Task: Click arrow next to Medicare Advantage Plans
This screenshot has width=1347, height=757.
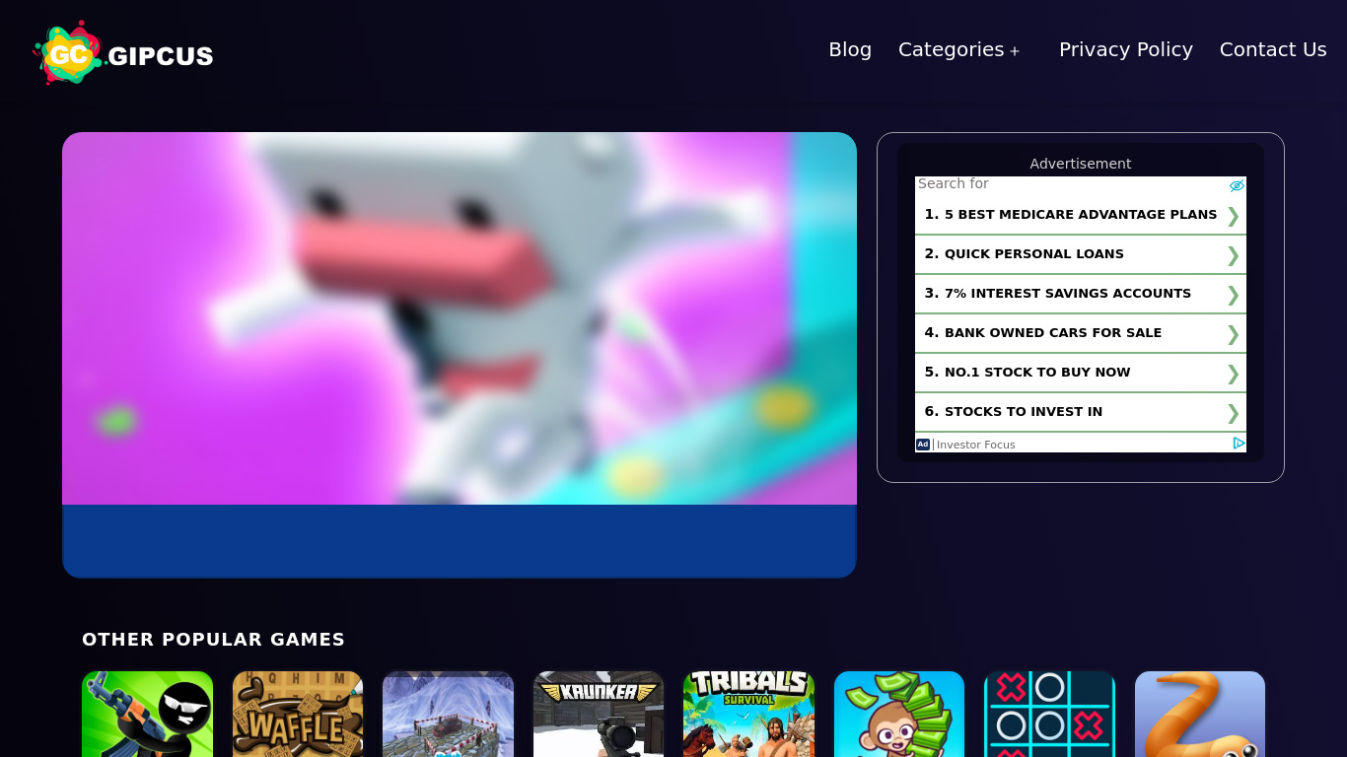Action: click(1233, 216)
